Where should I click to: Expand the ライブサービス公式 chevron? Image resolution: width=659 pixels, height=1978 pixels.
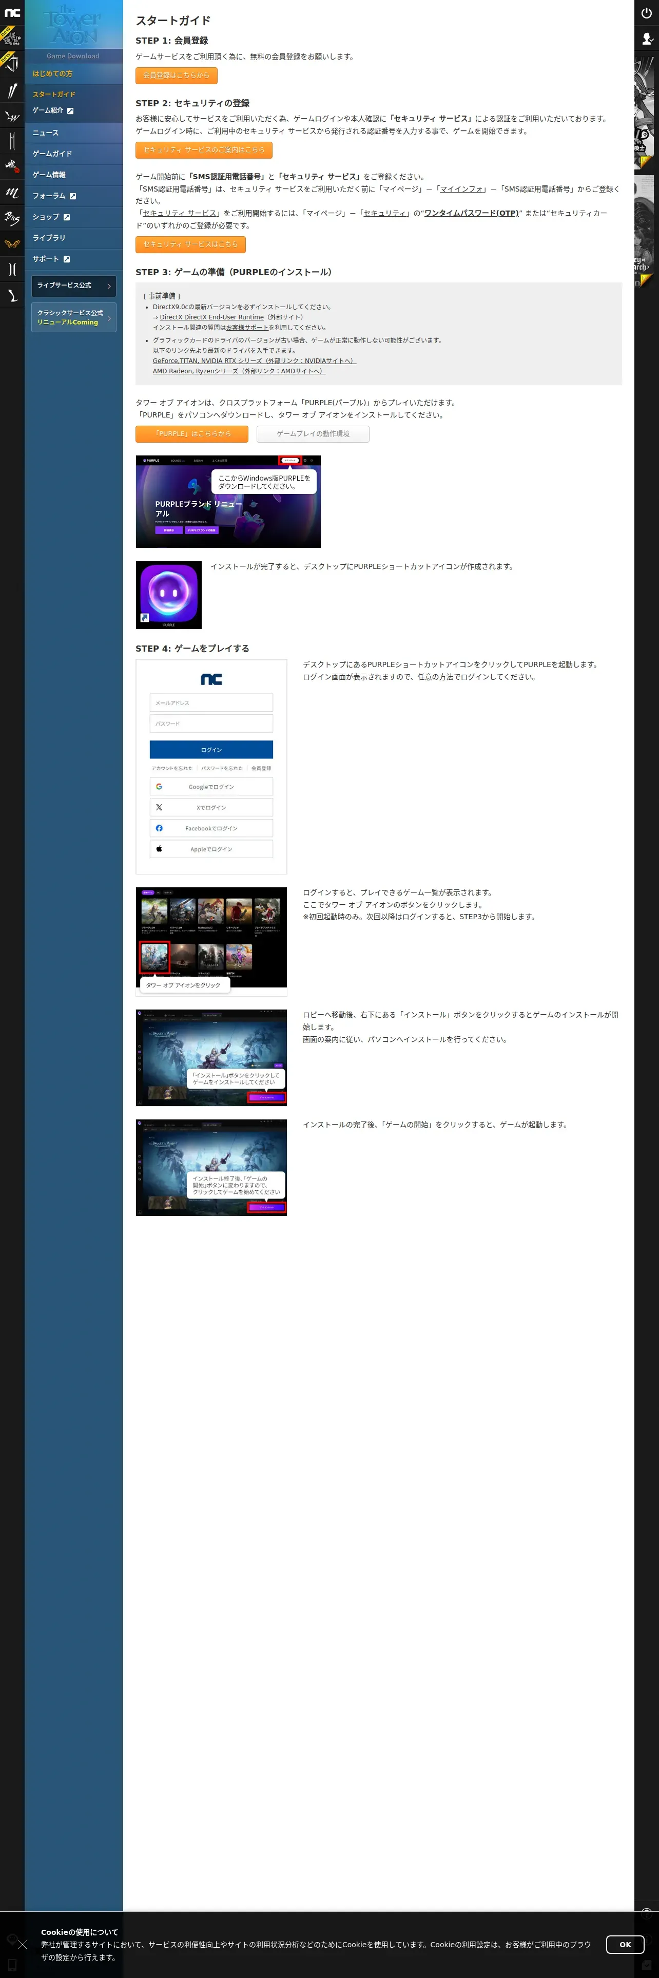109,286
